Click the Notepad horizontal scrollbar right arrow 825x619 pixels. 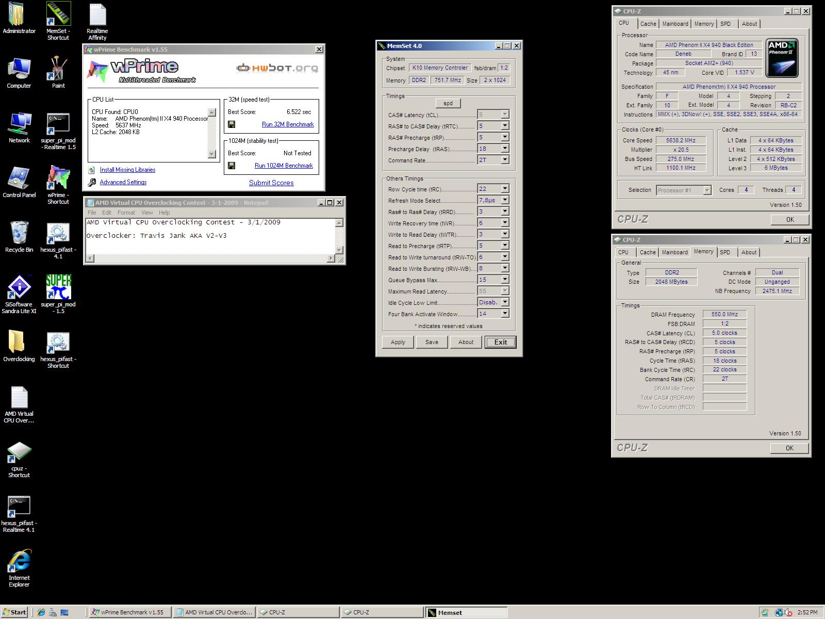pyautogui.click(x=331, y=258)
